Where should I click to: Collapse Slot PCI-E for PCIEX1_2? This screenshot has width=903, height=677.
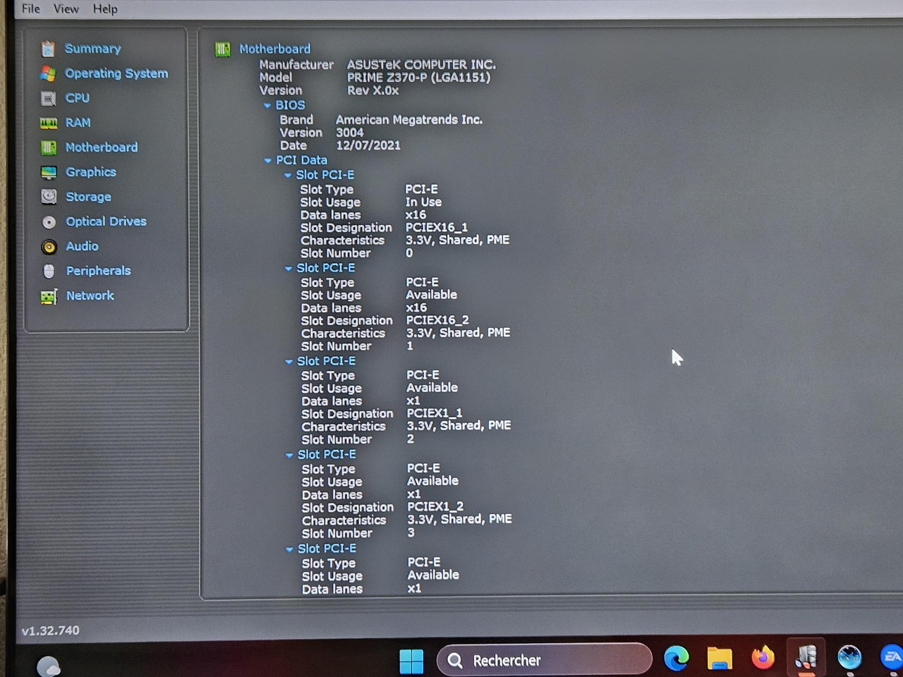pos(289,456)
